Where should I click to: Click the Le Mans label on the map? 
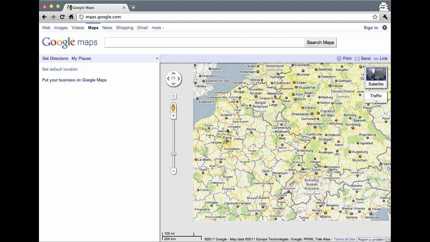pos(204,160)
